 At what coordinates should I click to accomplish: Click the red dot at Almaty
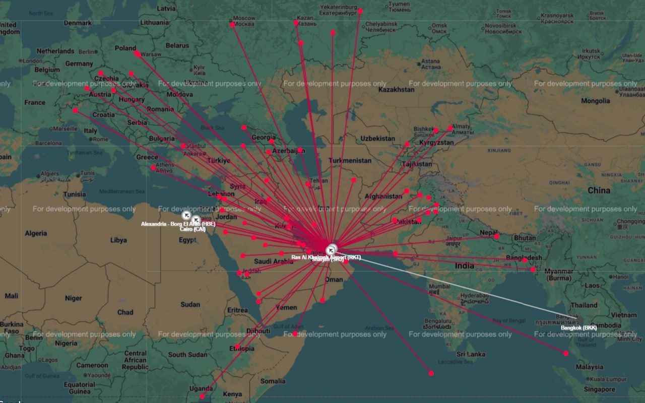pos(450,128)
